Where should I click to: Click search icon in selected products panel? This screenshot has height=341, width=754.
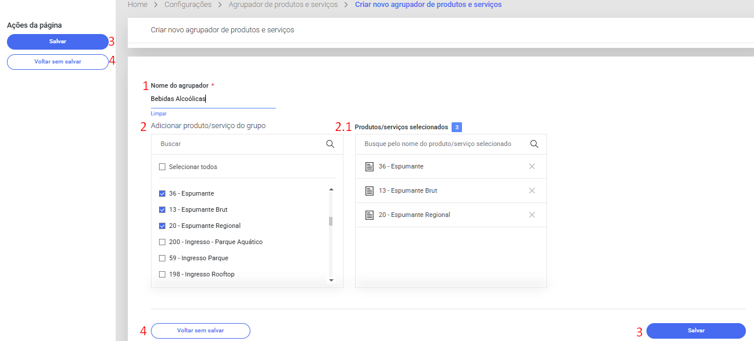pyautogui.click(x=534, y=144)
